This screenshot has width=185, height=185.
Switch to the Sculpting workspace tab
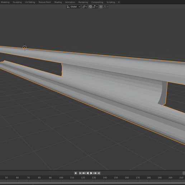tap(17, 2)
